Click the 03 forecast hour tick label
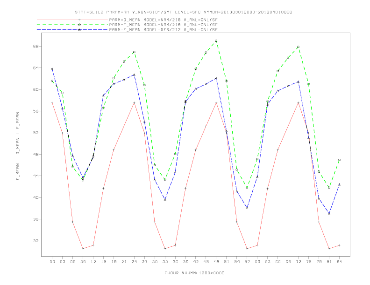 click(x=62, y=262)
